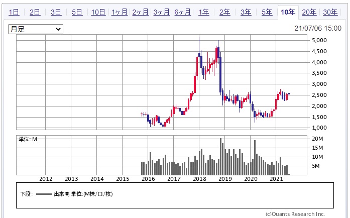350x218 pixels.
Task: Select the 10日 chart period tab
Action: (98, 12)
